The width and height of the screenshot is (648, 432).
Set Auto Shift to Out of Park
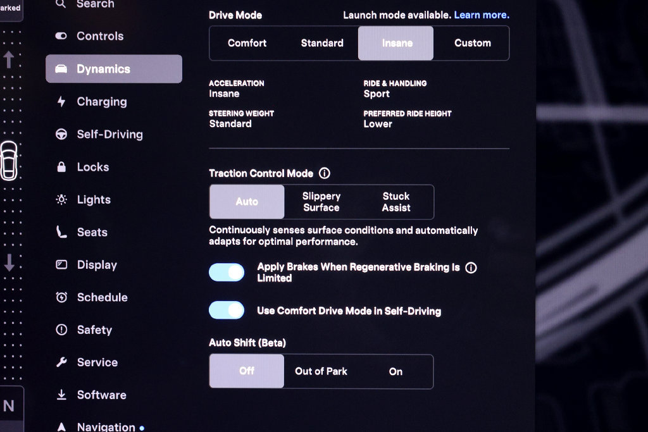[321, 371]
